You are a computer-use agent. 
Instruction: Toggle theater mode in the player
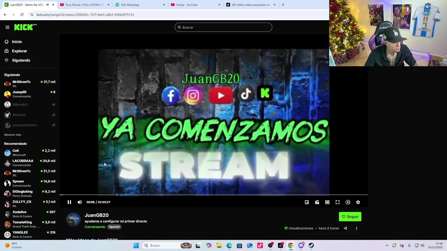[327, 202]
